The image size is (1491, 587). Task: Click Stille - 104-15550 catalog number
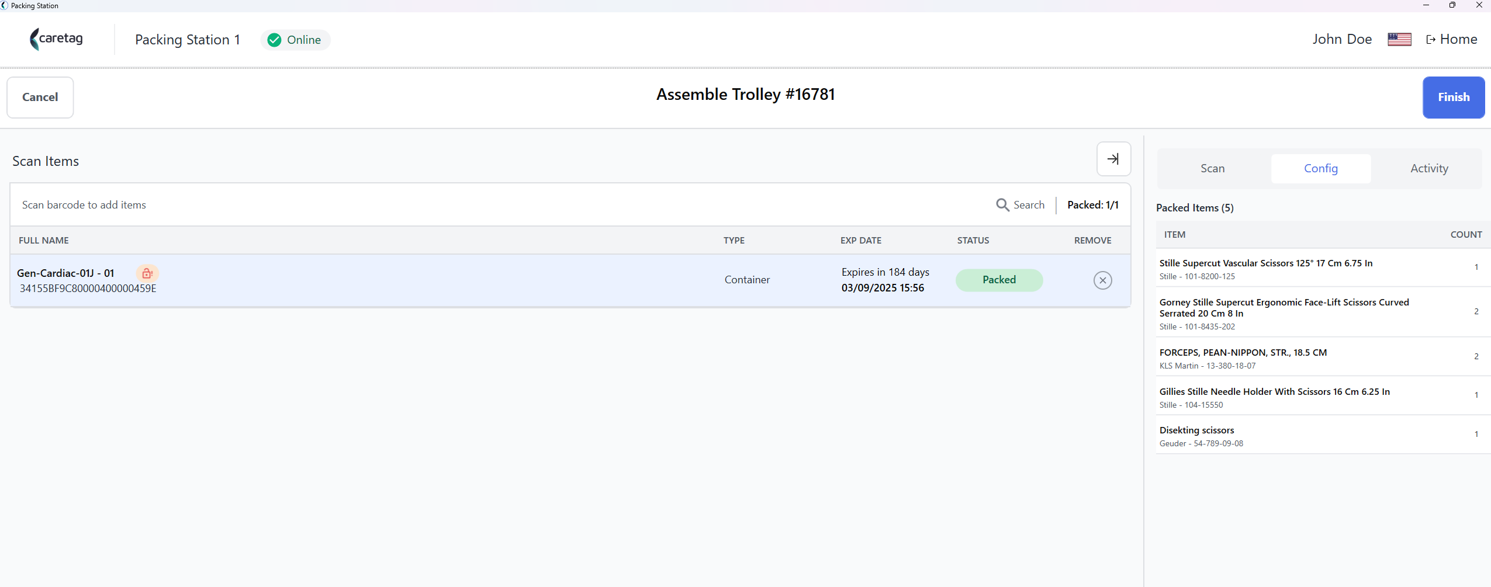pos(1191,405)
